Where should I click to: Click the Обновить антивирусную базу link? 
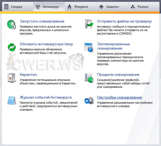[x=46, y=44]
